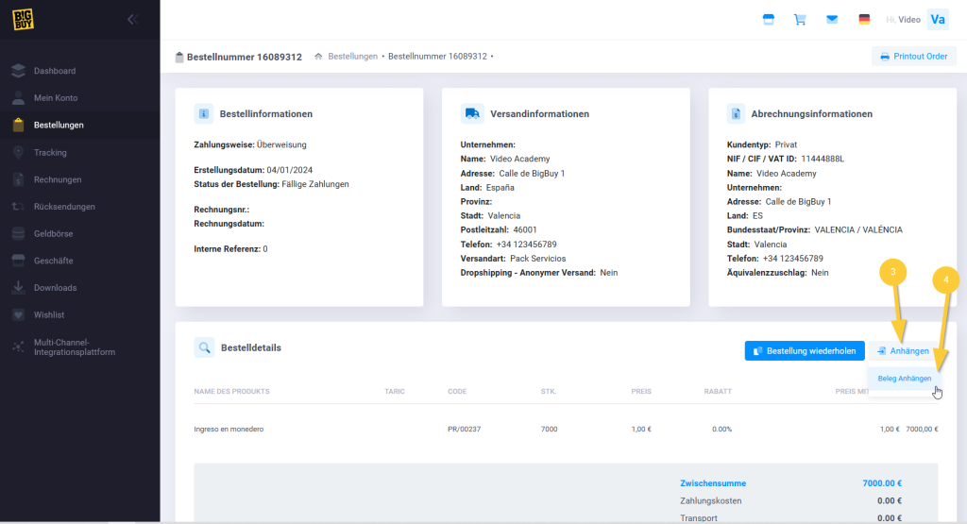Click the Rücksendungen returns icon in sidebar
Viewport: 967px width, 524px height.
point(18,207)
